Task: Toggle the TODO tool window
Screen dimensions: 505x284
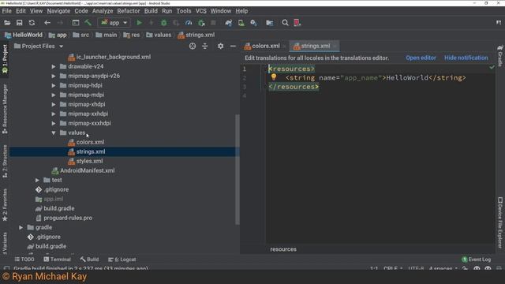Action: pyautogui.click(x=24, y=260)
